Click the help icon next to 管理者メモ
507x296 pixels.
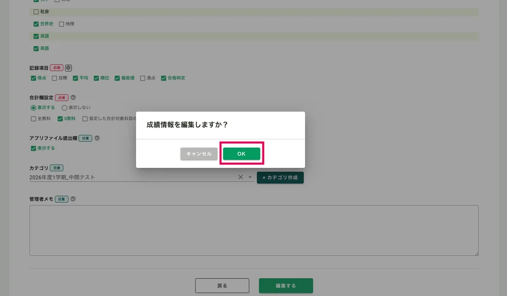point(73,199)
